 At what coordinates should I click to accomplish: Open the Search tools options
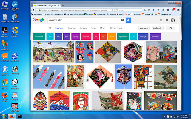[x=116, y=28]
